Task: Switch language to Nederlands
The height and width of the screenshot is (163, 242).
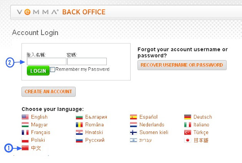Action: [152, 125]
